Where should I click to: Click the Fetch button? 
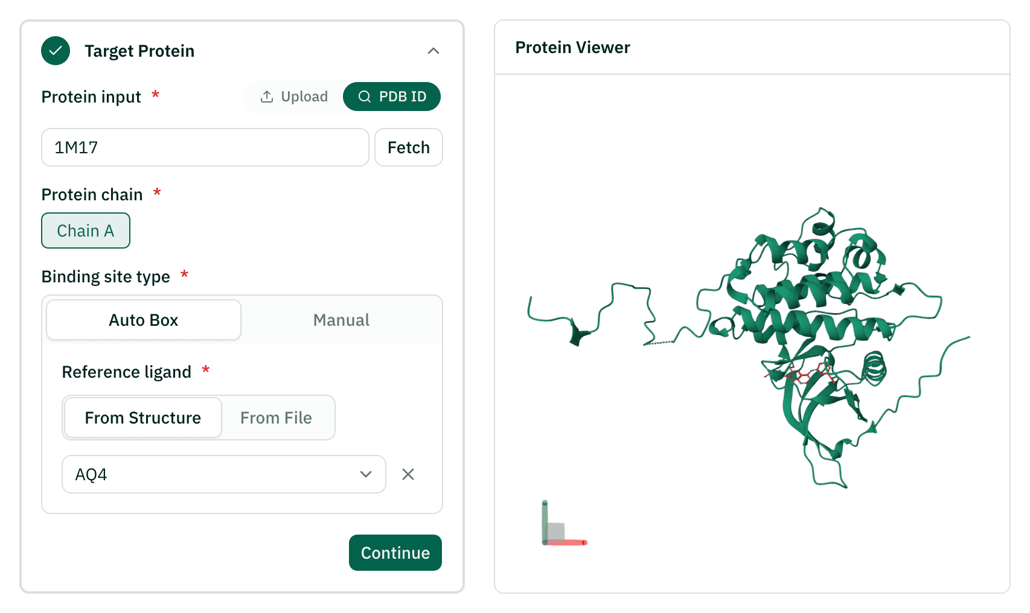pyautogui.click(x=409, y=147)
